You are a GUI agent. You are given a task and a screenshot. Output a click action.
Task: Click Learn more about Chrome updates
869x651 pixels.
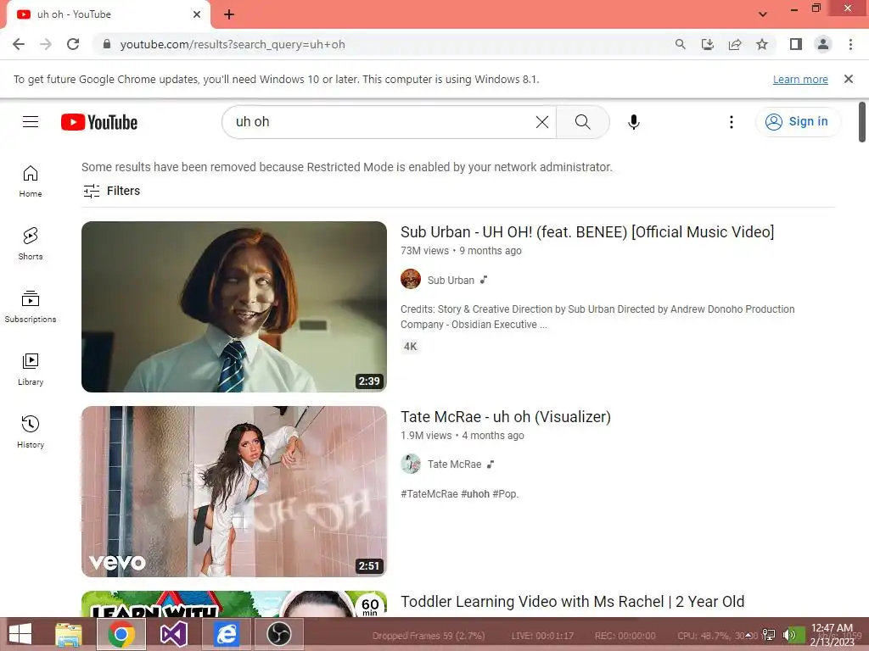(x=800, y=79)
